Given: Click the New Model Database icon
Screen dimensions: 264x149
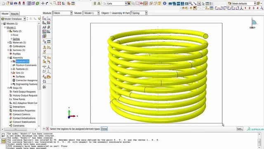Looking at the screenshot, I should (3, 3).
